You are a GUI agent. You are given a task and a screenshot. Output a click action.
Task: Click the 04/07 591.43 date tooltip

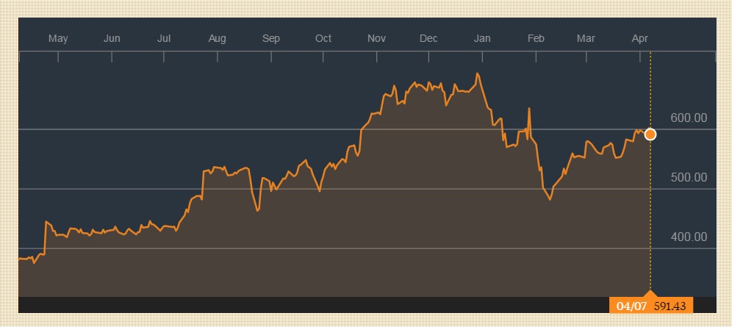(x=650, y=306)
